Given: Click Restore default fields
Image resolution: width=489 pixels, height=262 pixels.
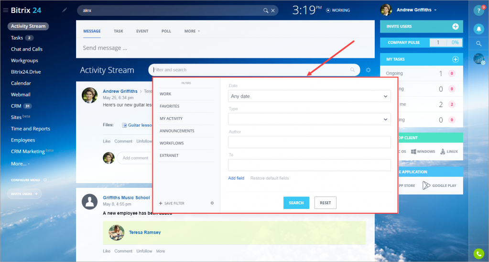Looking at the screenshot, I should pyautogui.click(x=270, y=178).
